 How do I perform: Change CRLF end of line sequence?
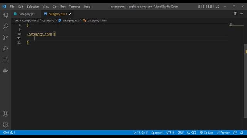pos(180,133)
